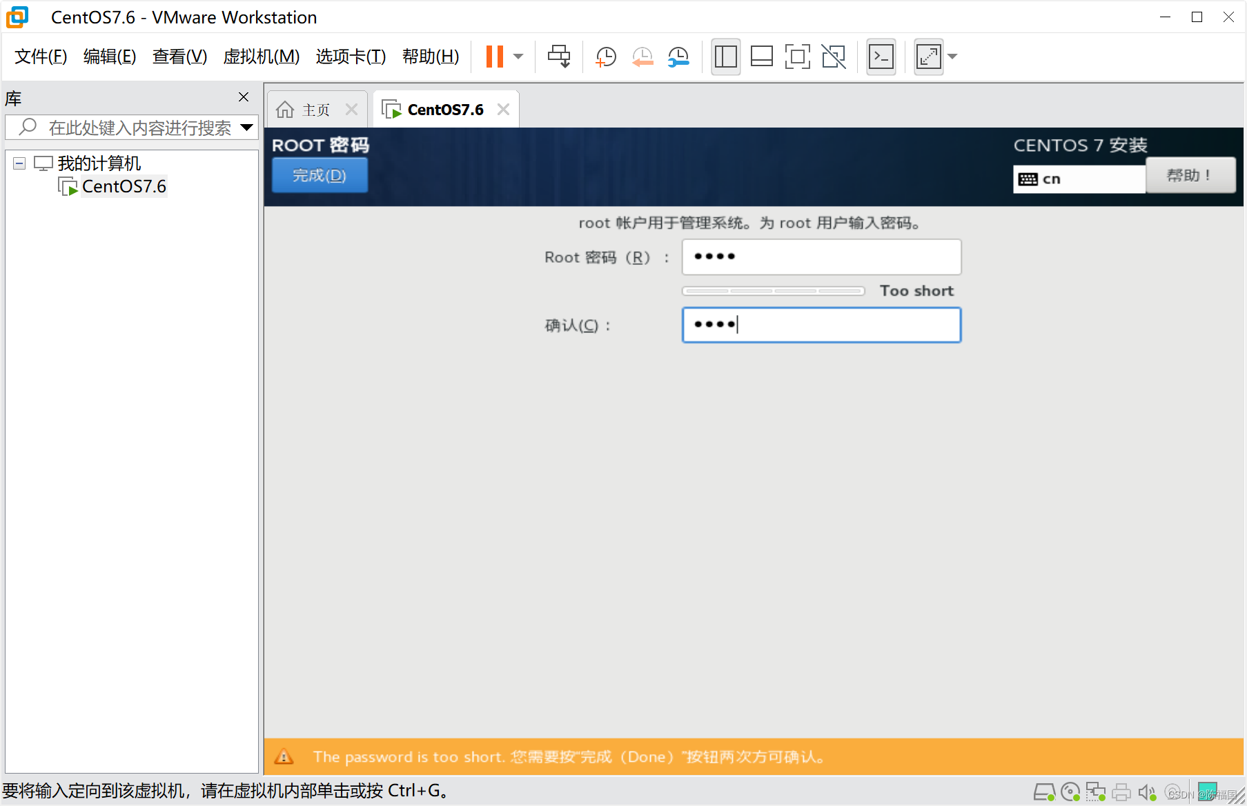Switch to Unity mode icon
The width and height of the screenshot is (1247, 806).
coord(834,57)
